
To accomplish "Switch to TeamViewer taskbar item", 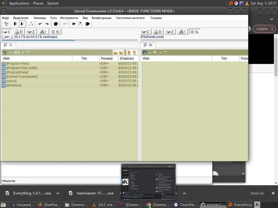I will pos(186,205).
